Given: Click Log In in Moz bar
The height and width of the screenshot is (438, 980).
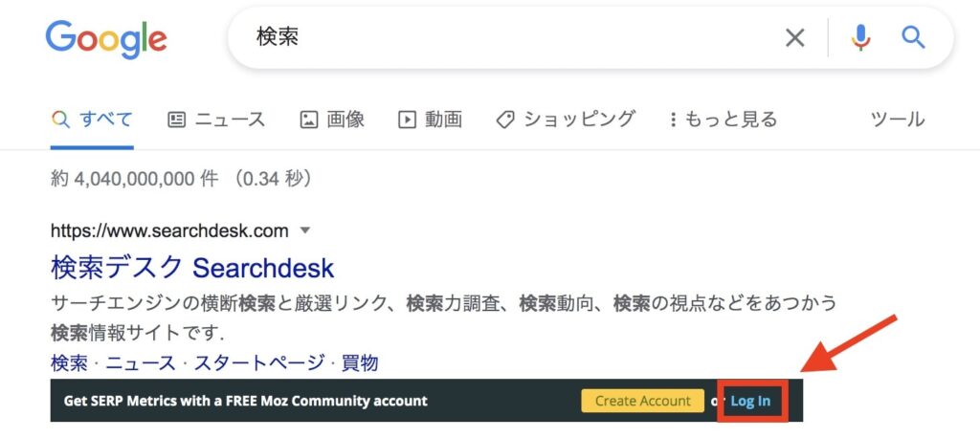Looking at the screenshot, I should coord(750,401).
